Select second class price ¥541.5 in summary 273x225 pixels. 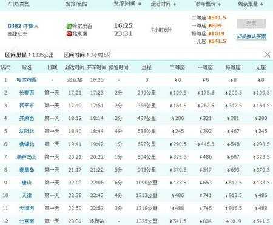tap(217, 18)
